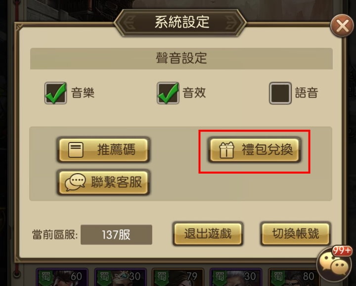Enable the 語音 voice checkbox
This screenshot has height=286, width=356.
pyautogui.click(x=280, y=93)
